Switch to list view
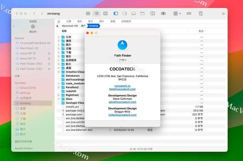The width and height of the screenshot is (243, 161). tap(97, 14)
